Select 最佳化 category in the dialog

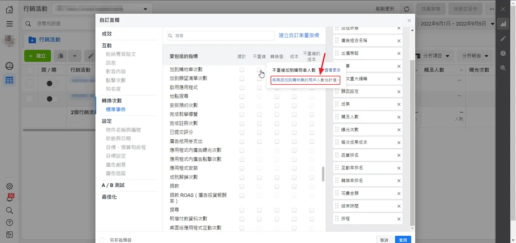109,197
